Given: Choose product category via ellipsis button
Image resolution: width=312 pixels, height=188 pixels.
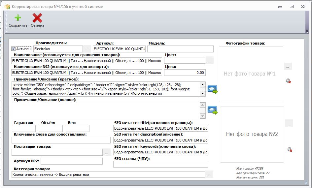Looking at the screenshot, I should click(209, 174).
